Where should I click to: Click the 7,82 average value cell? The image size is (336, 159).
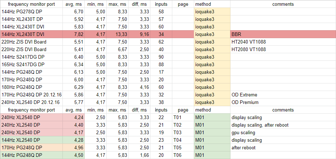click(x=74, y=34)
